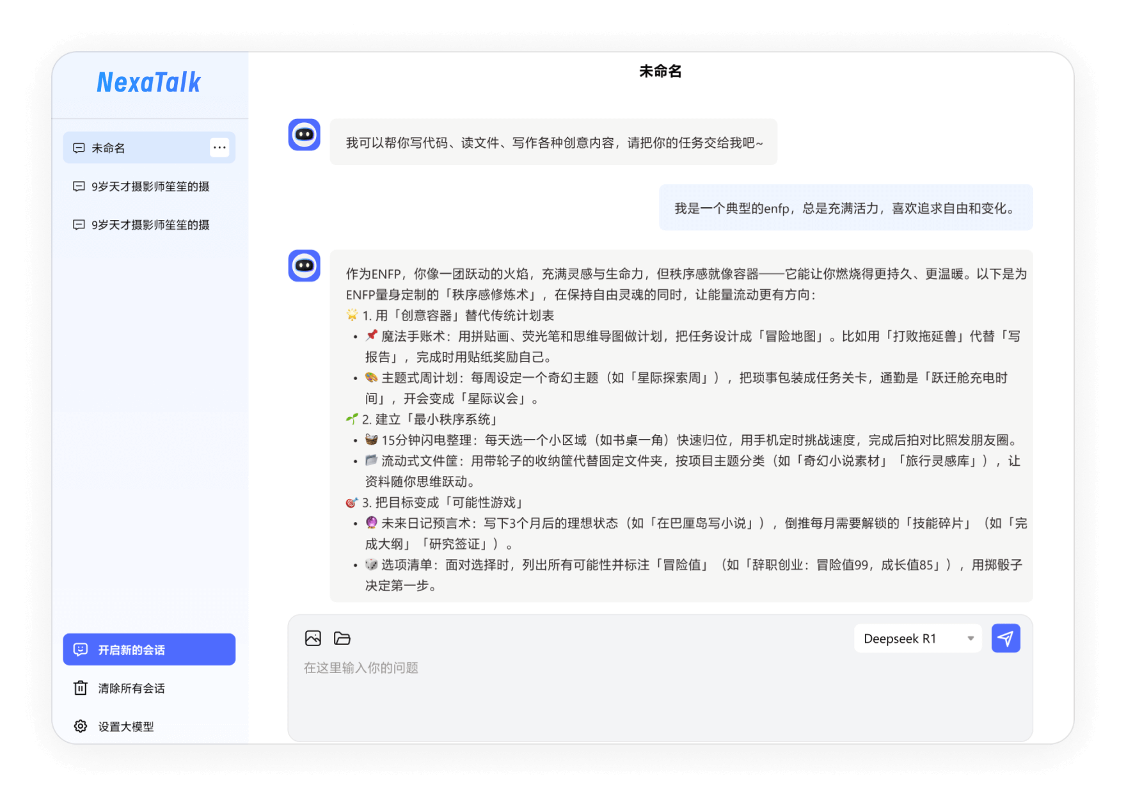This screenshot has height=801, width=1126.
Task: Click the user's ENFP message bubble
Action: pyautogui.click(x=845, y=208)
